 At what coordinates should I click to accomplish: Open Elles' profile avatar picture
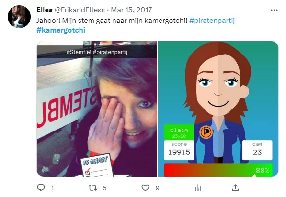(19, 17)
